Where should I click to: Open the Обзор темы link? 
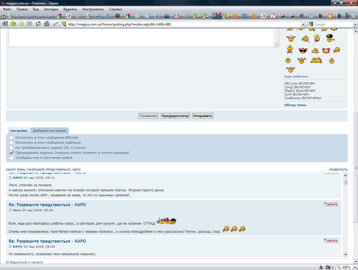point(295,105)
